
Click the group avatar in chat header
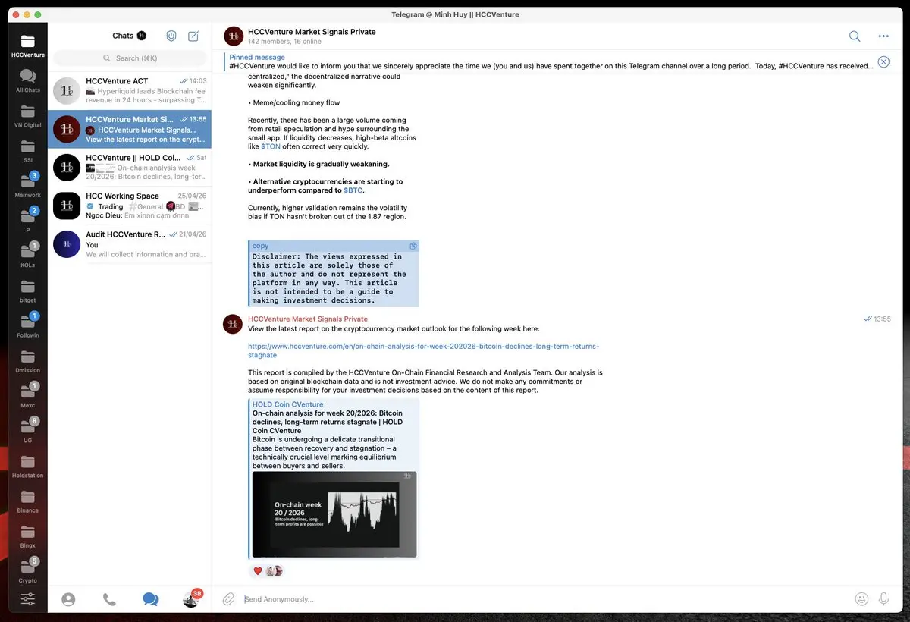234,36
